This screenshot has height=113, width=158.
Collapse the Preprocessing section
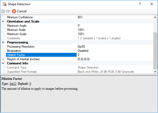click(x=3, y=42)
